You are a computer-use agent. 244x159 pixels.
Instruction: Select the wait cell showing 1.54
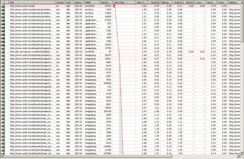[178, 153]
